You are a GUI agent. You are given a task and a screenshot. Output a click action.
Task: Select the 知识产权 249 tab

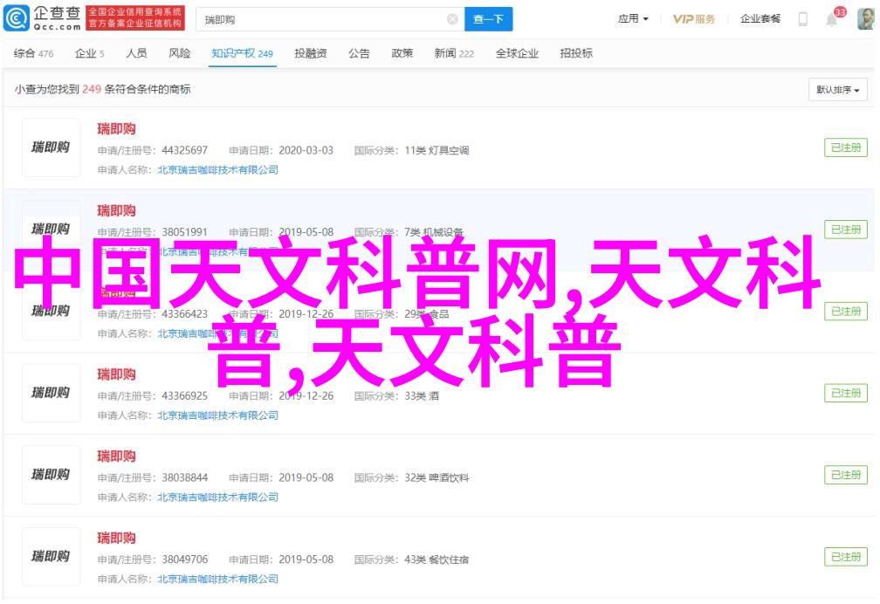pyautogui.click(x=242, y=53)
